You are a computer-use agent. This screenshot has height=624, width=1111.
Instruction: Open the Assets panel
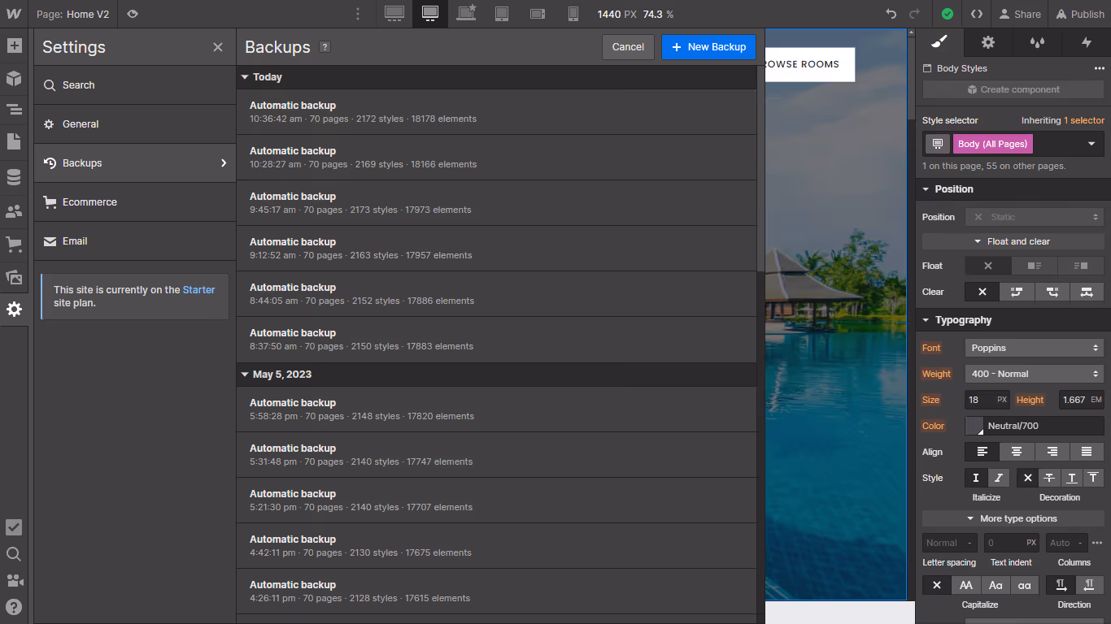point(14,277)
